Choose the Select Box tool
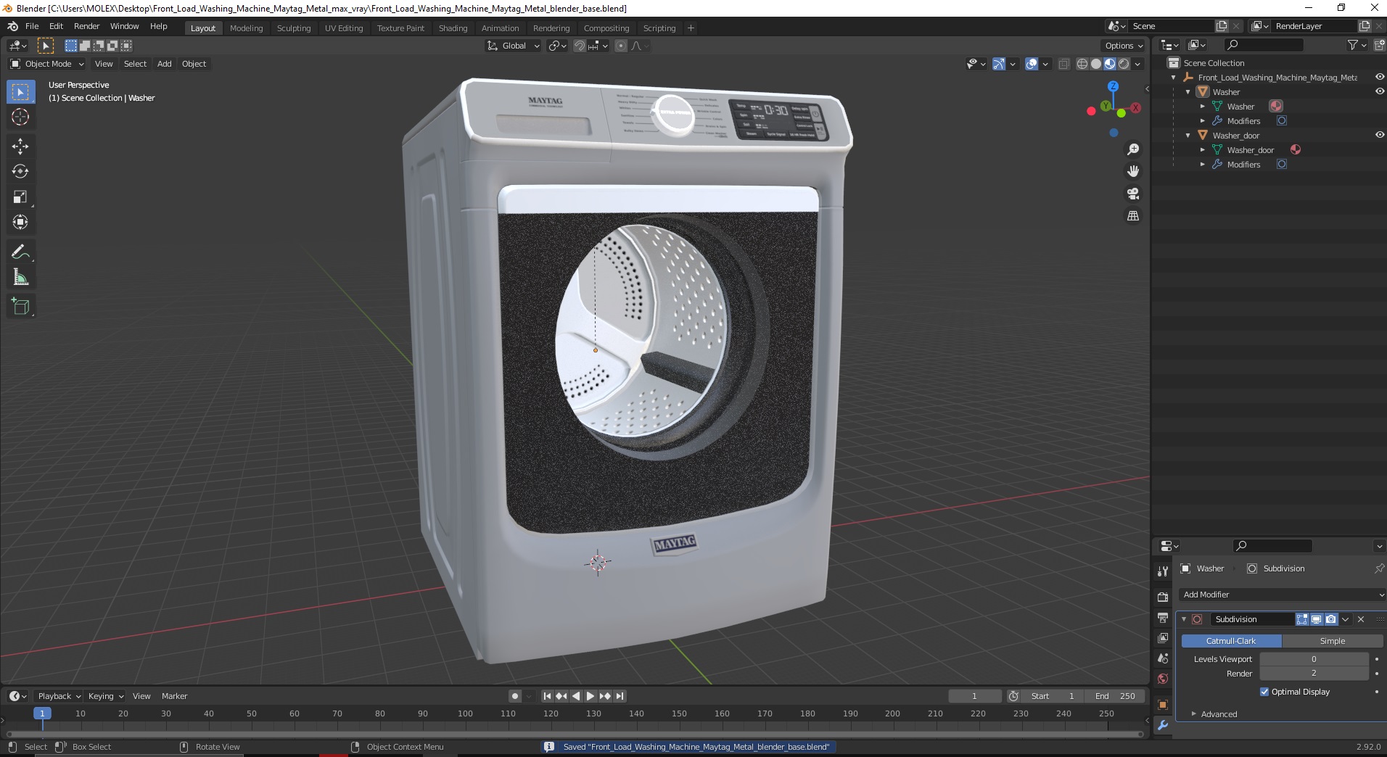 point(20,92)
